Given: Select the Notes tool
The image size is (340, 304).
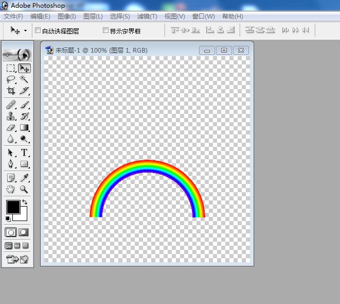Looking at the screenshot, I should tap(10, 178).
